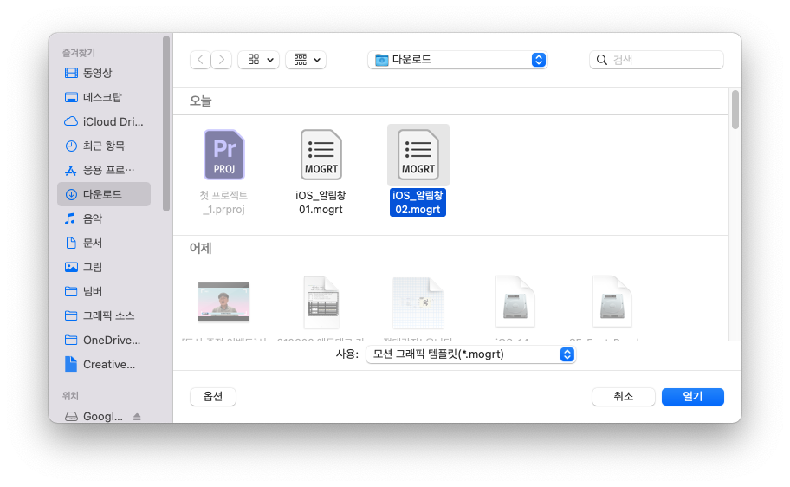Open 그림 in the sidebar
The image size is (790, 487).
click(x=104, y=267)
